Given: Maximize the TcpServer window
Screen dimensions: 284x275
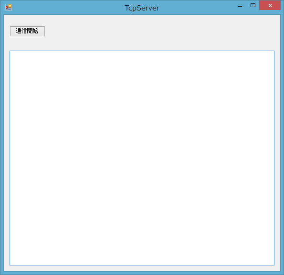Looking at the screenshot, I should pos(253,6).
